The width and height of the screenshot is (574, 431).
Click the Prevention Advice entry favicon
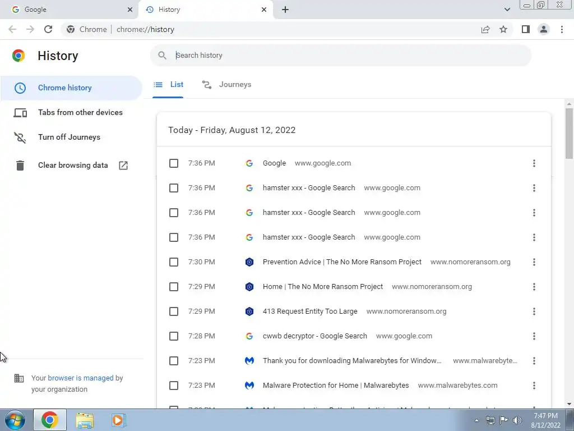(x=249, y=262)
